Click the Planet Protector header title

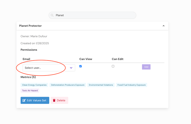(x=31, y=26)
